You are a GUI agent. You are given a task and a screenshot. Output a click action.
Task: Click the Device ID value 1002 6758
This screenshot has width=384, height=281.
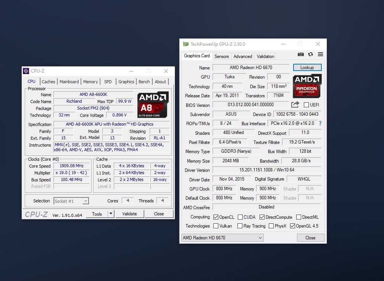click(297, 114)
